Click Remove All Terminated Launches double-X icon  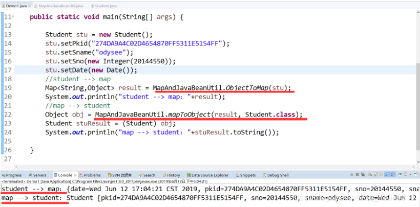[363, 174]
